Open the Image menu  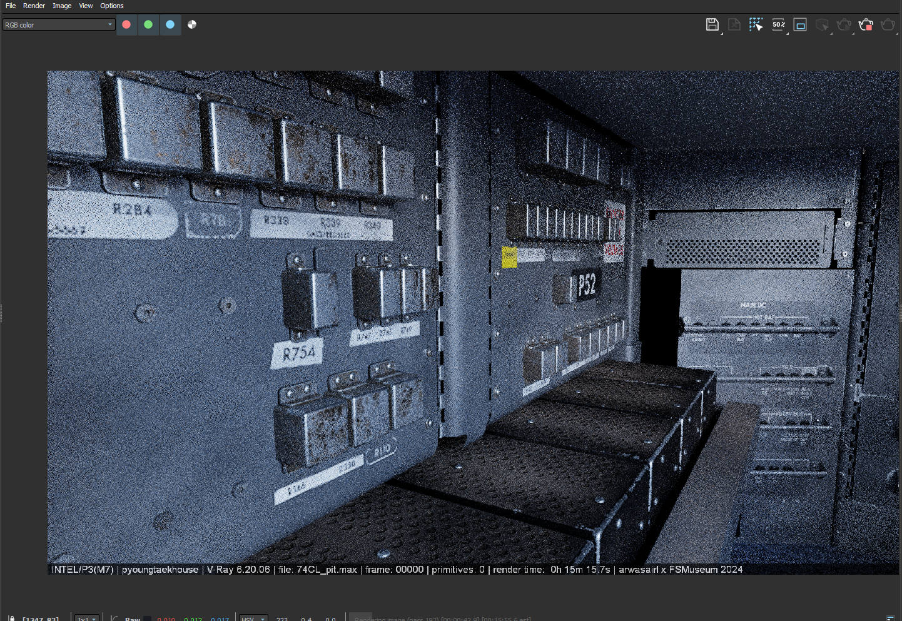coord(62,6)
